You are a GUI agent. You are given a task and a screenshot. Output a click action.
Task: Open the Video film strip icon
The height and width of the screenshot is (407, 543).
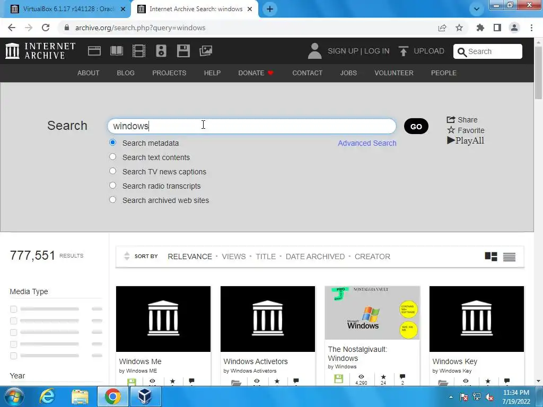[139, 51]
